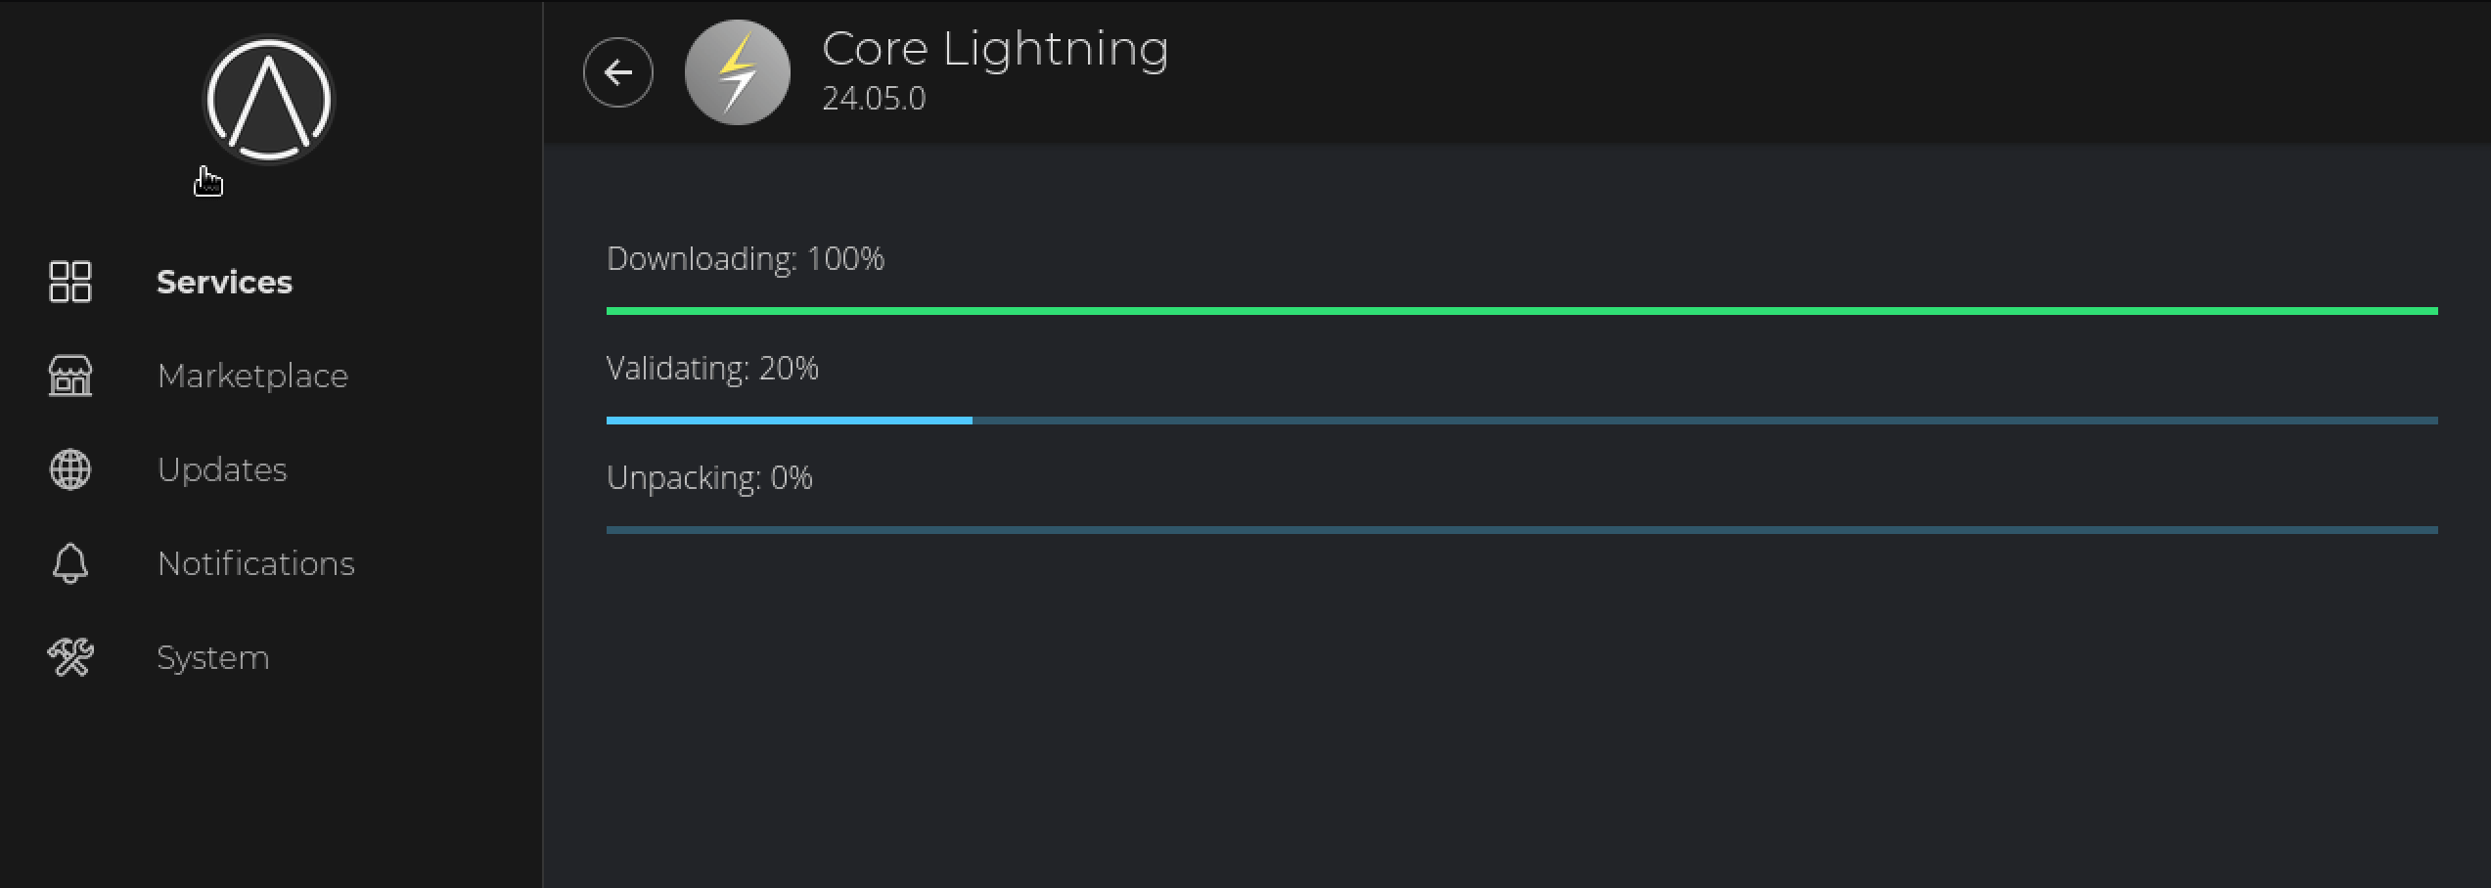Open the System menu label
Image resolution: width=2491 pixels, height=888 pixels.
pos(212,657)
